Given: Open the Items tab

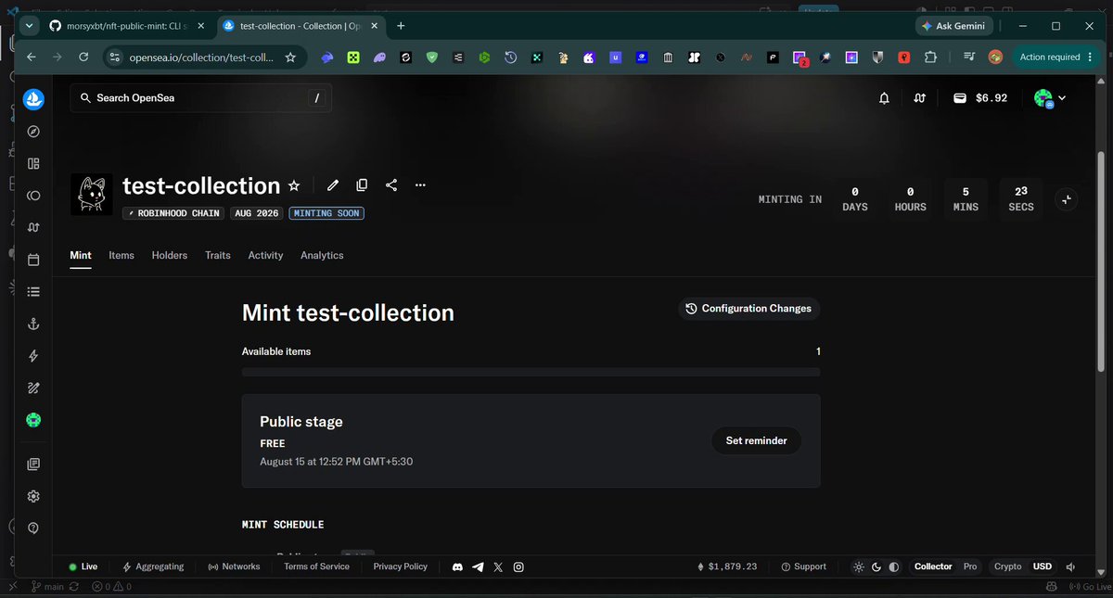Looking at the screenshot, I should [122, 255].
